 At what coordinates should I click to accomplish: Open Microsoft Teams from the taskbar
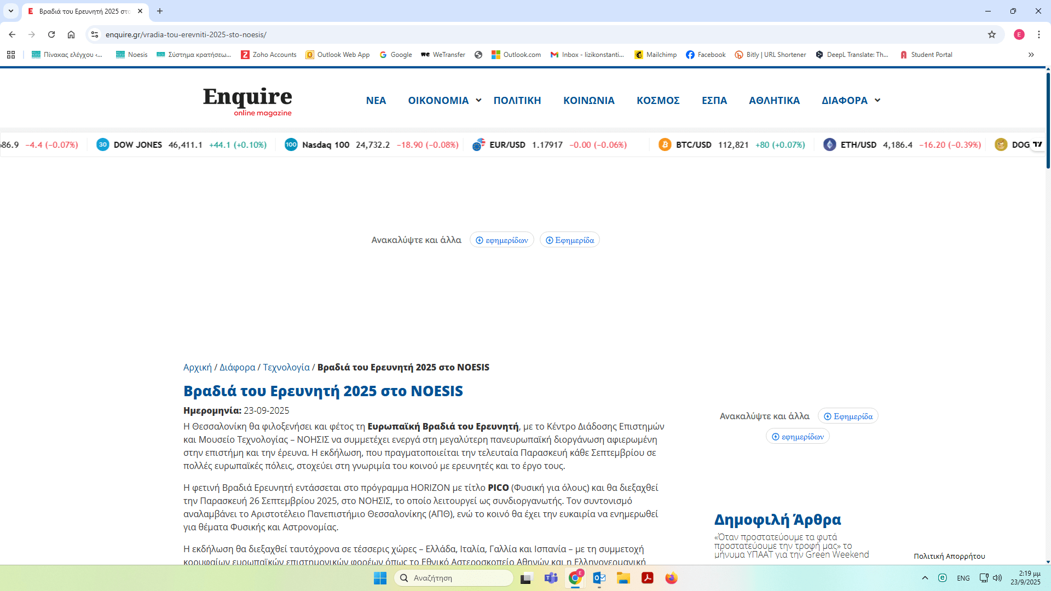tap(551, 578)
